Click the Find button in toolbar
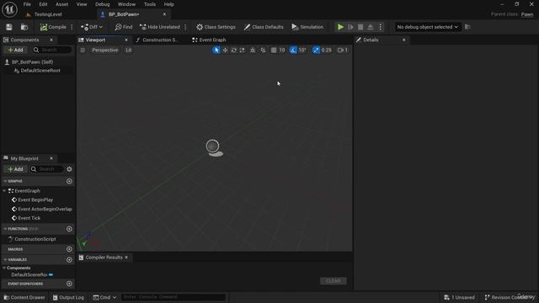This screenshot has width=539, height=303. 124,27
